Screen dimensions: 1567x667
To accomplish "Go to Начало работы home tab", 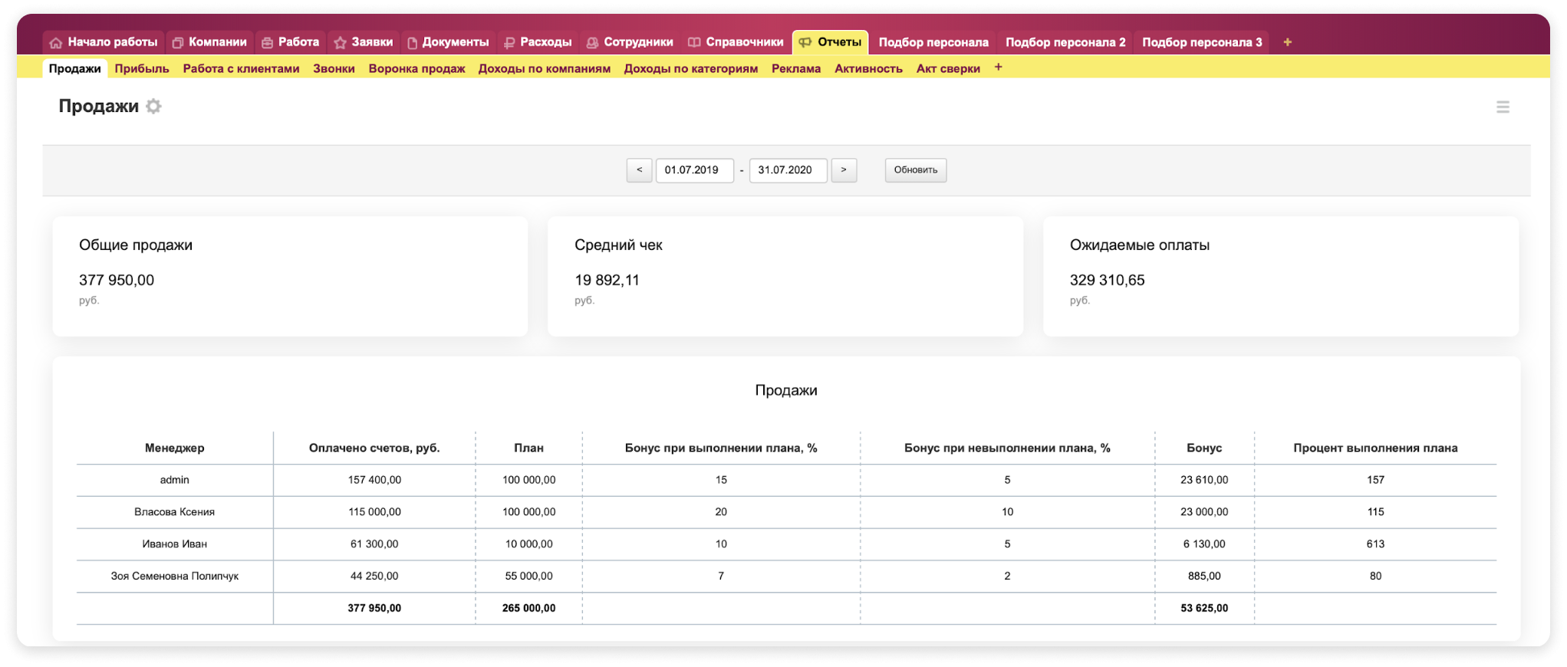I will point(104,42).
